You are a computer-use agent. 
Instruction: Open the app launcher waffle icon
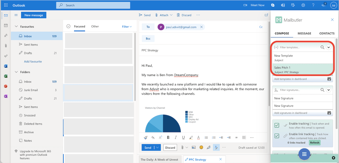coord(6,5)
